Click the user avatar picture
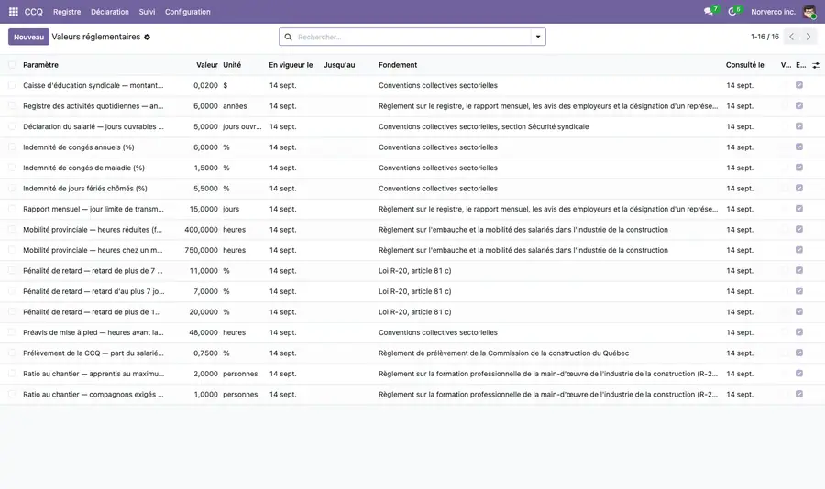The width and height of the screenshot is (825, 489). click(809, 12)
